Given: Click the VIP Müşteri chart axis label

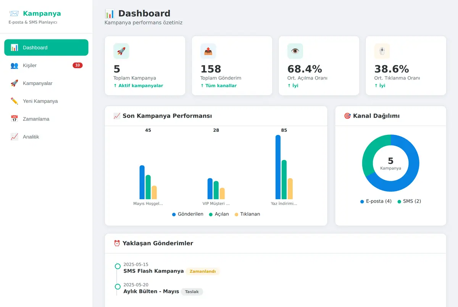Looking at the screenshot, I should (216, 203).
